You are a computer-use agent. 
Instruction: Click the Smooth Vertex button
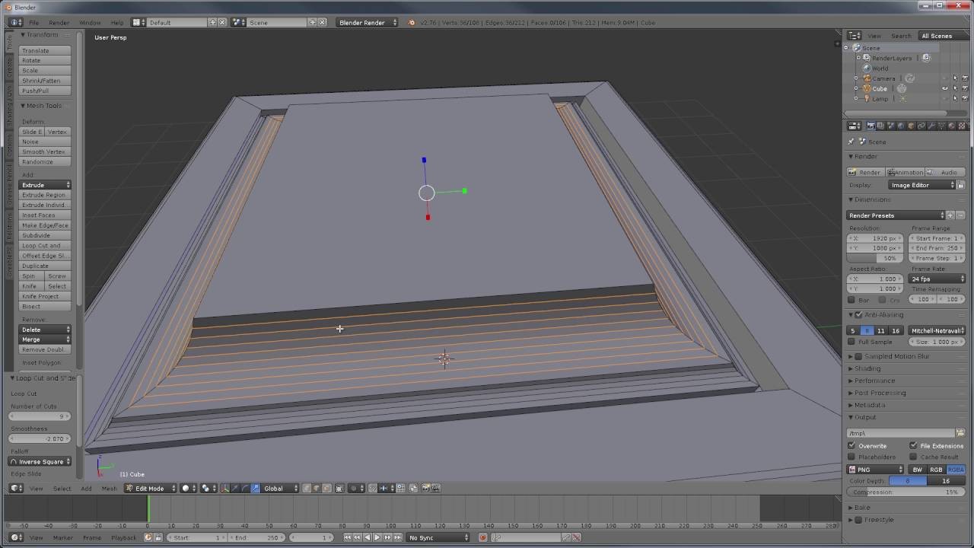pyautogui.click(x=45, y=151)
